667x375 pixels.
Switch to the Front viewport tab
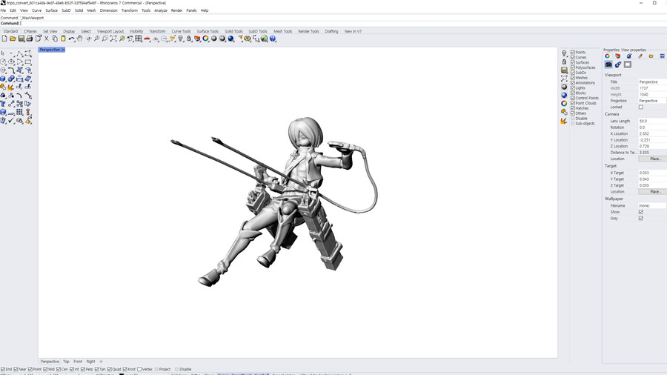[x=77, y=362]
